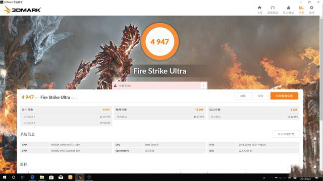Click the orange compare results online button
Screen dimensions: 323x181
point(284,96)
